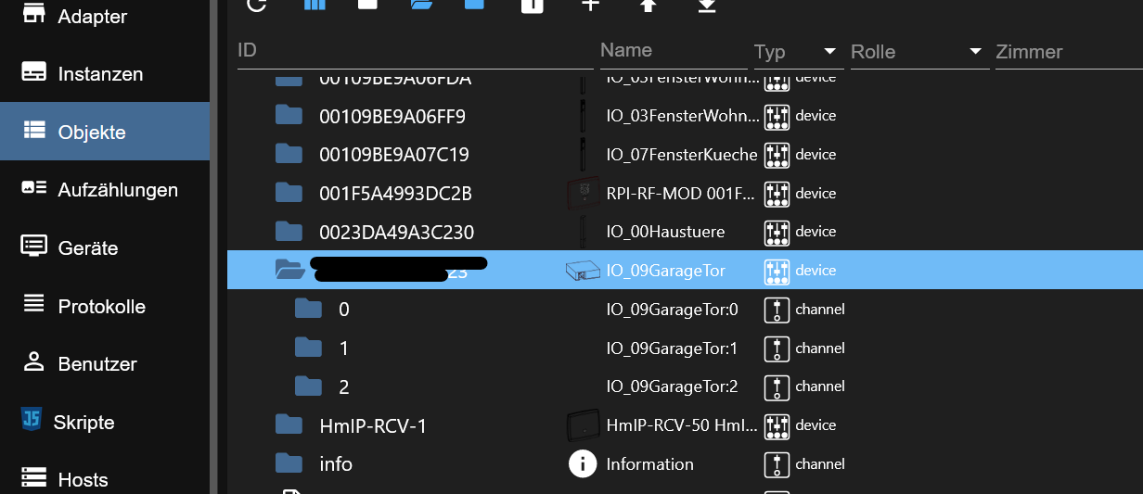Open Hosts via its server icon
Image resolution: width=1143 pixels, height=494 pixels.
(x=34, y=478)
